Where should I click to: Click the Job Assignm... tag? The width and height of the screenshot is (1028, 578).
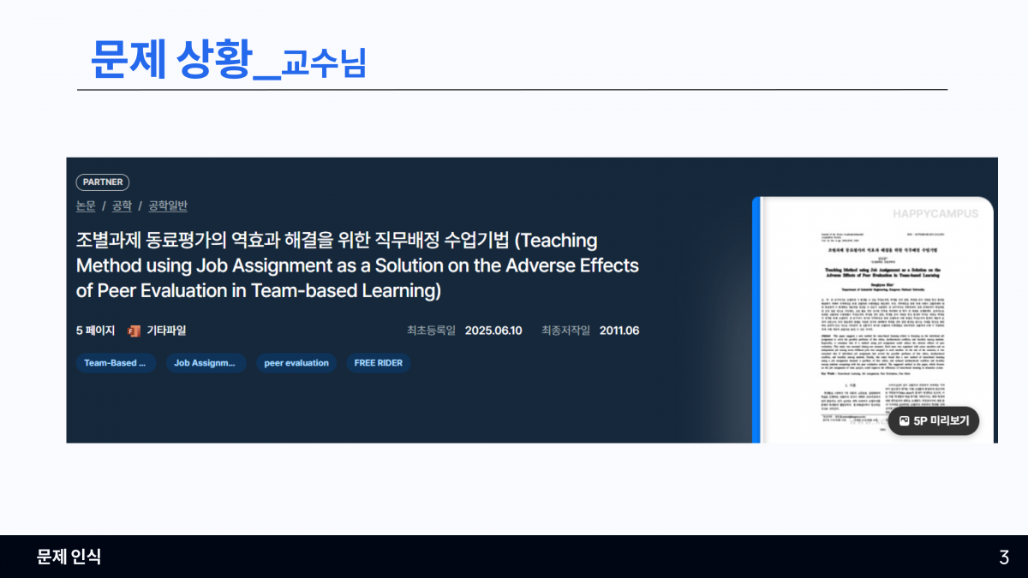point(206,363)
